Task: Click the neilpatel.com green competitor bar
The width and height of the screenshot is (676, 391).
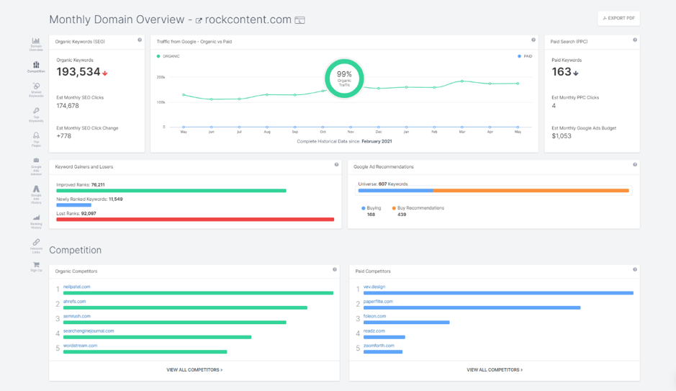Action: point(198,293)
